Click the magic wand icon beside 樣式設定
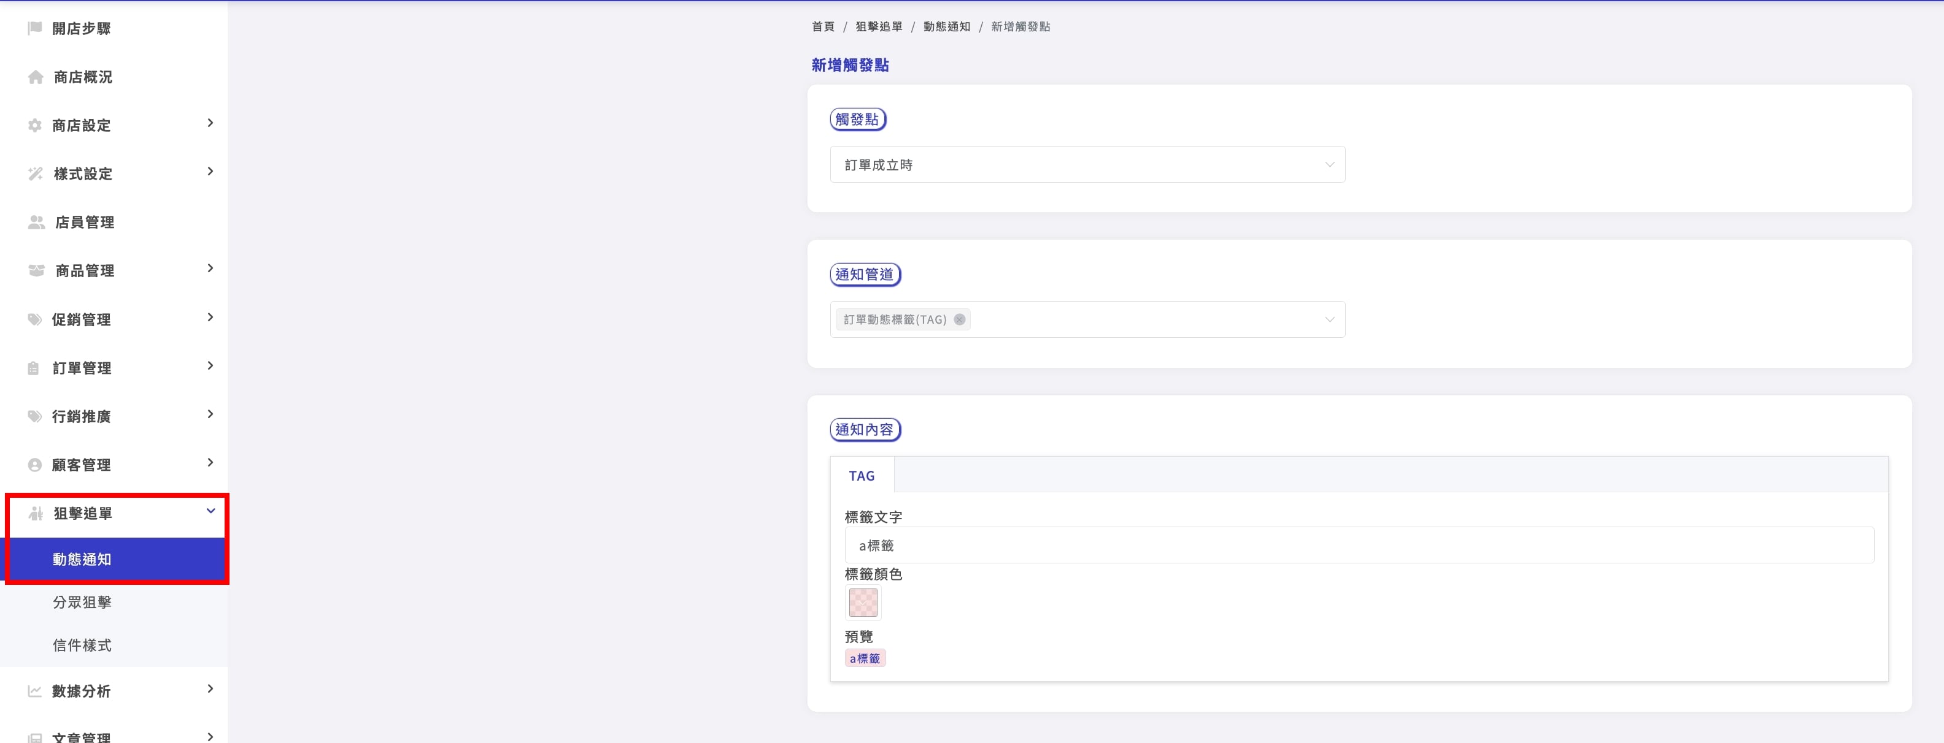 coord(36,173)
